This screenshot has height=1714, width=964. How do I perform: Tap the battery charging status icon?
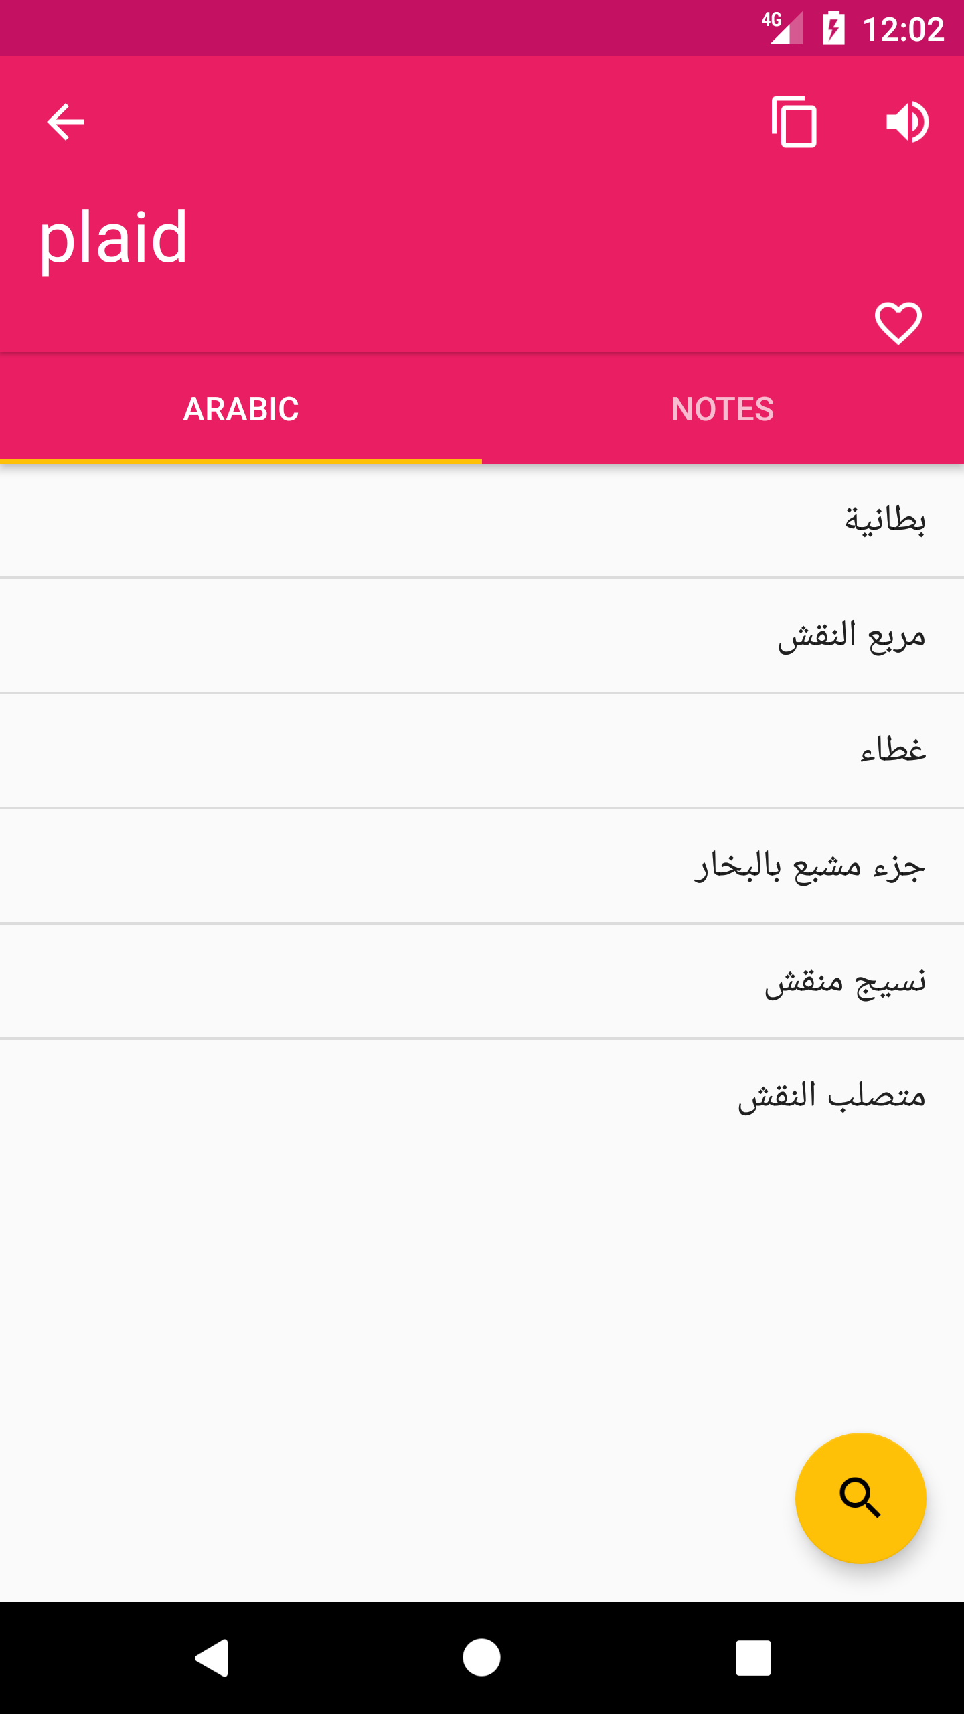click(x=833, y=28)
